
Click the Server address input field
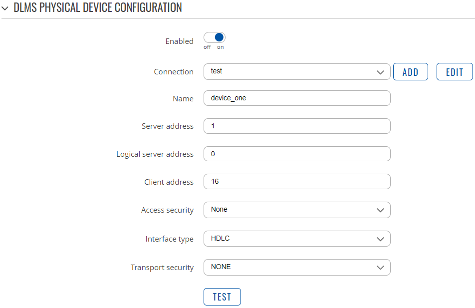pyautogui.click(x=297, y=126)
